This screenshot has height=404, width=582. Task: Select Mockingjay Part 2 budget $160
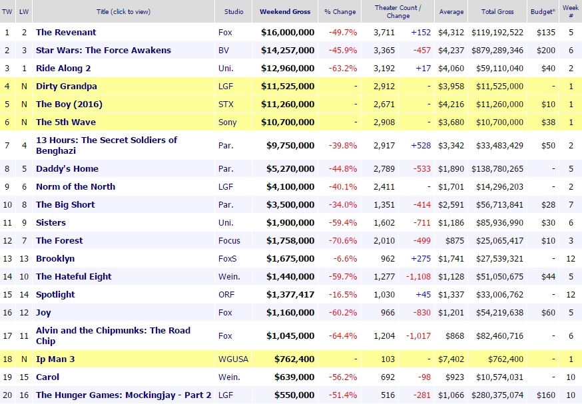click(x=546, y=395)
